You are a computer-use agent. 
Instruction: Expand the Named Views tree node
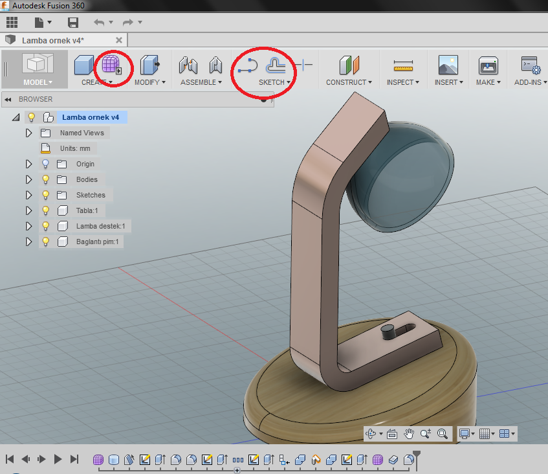point(28,133)
